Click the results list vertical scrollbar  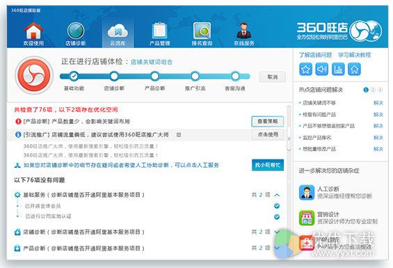[289, 138]
